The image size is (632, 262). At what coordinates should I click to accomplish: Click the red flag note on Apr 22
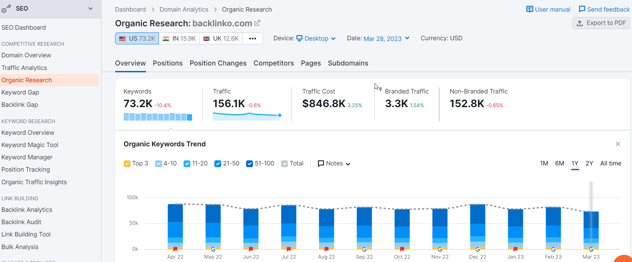175,249
